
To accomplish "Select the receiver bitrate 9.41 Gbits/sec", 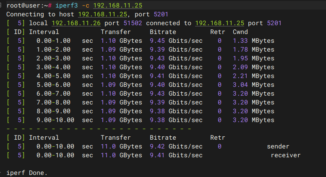I will 176,155.
